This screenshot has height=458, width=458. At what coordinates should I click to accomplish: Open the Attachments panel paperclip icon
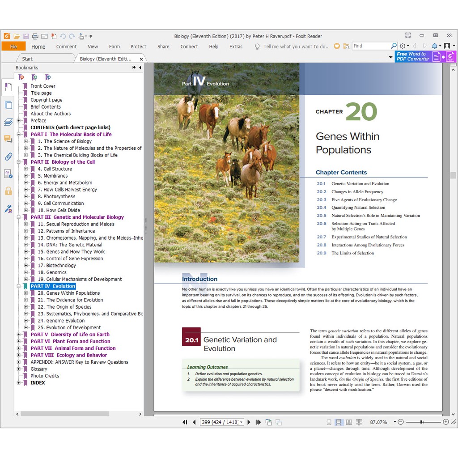tap(8, 157)
